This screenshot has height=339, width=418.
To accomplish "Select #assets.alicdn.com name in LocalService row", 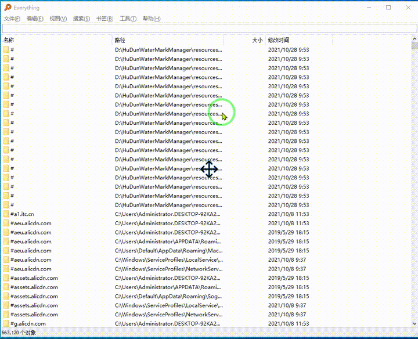I will [34, 305].
